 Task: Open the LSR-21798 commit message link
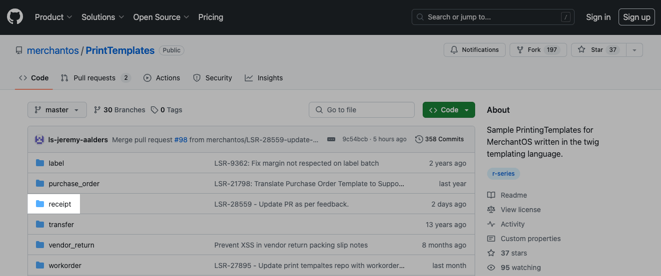(309, 184)
